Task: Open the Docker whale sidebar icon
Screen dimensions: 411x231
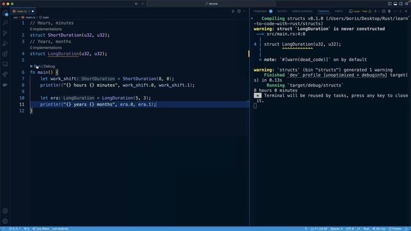Action: point(5,85)
